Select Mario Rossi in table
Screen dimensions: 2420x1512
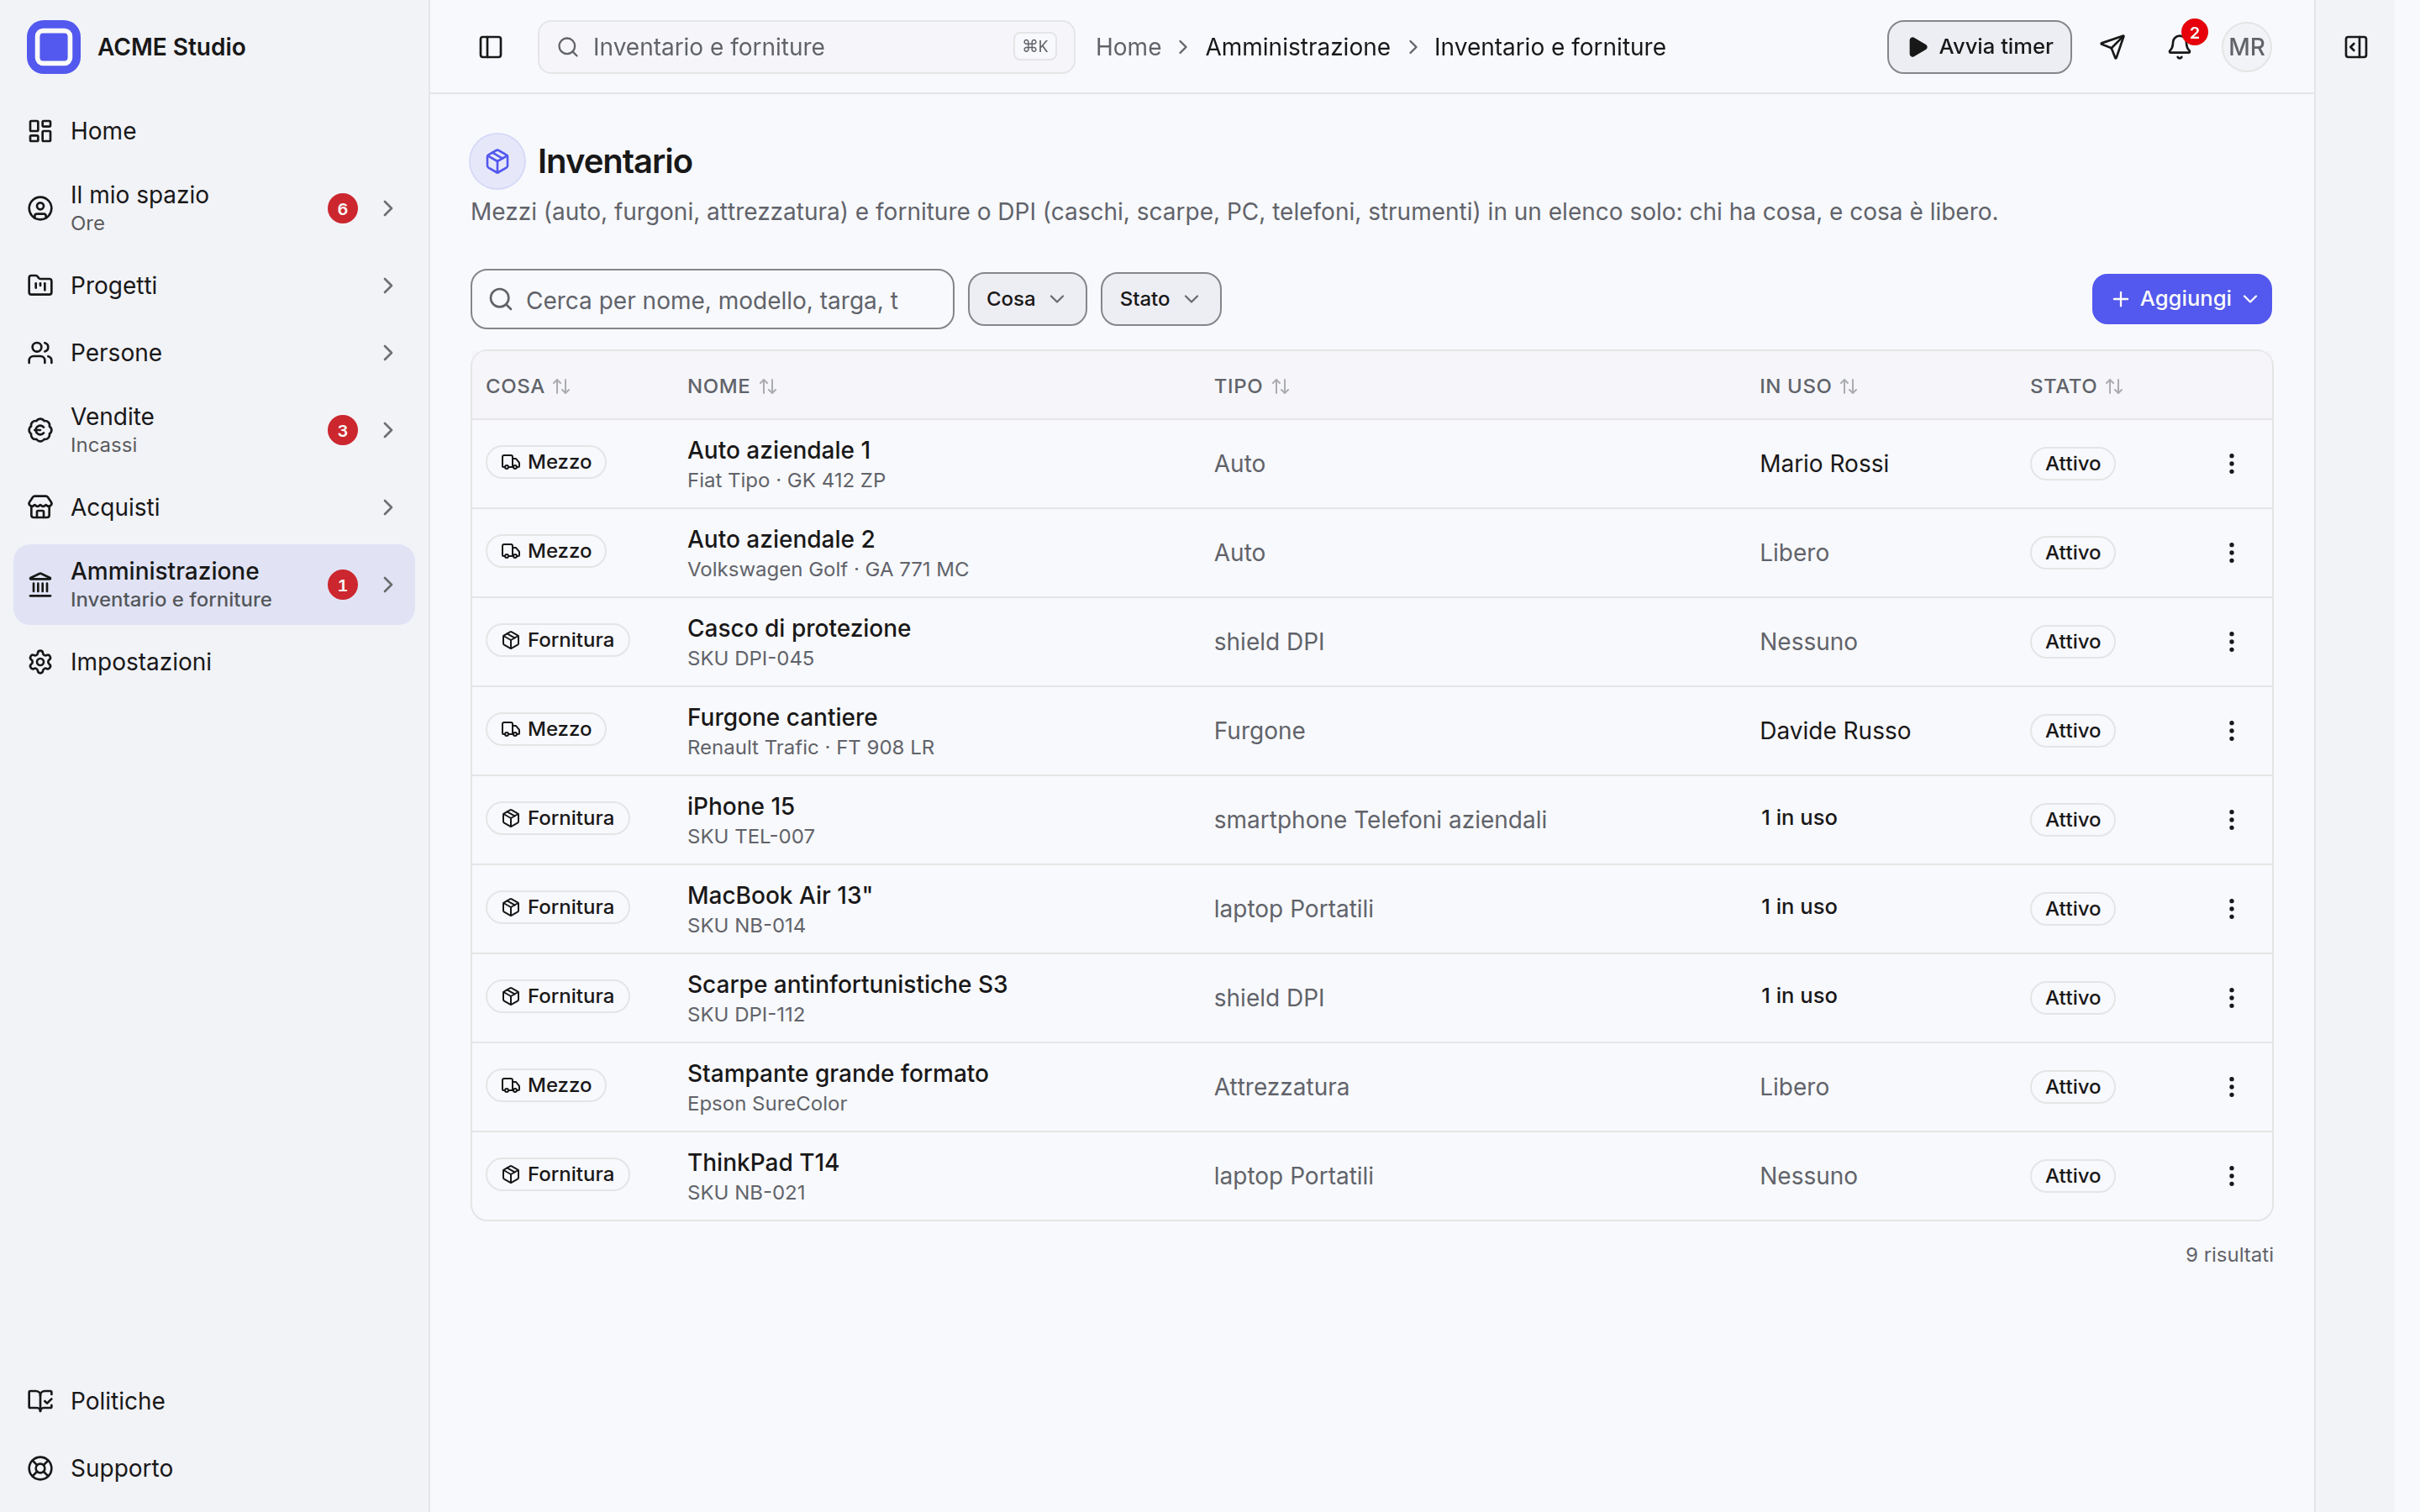pyautogui.click(x=1824, y=464)
